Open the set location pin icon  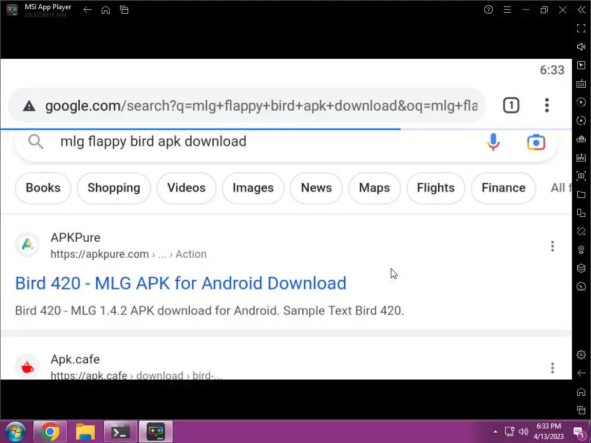581,250
